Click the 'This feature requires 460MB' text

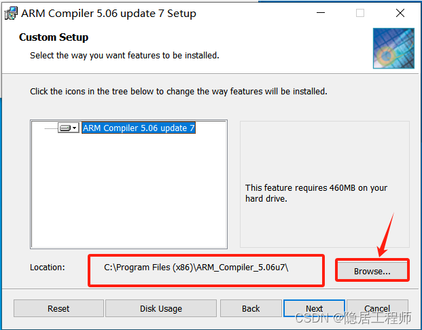coord(316,193)
